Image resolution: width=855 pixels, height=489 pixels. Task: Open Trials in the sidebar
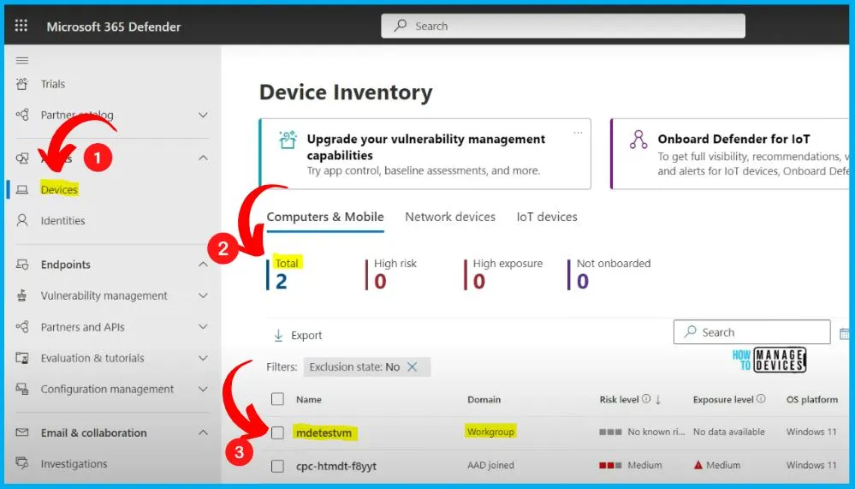pyautogui.click(x=53, y=84)
